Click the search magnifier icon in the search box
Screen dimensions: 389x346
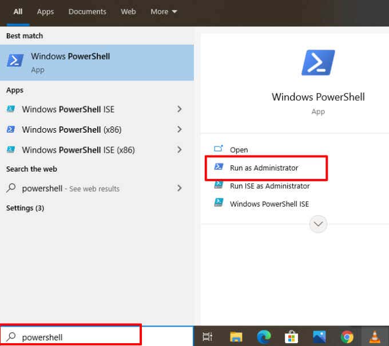(11, 337)
